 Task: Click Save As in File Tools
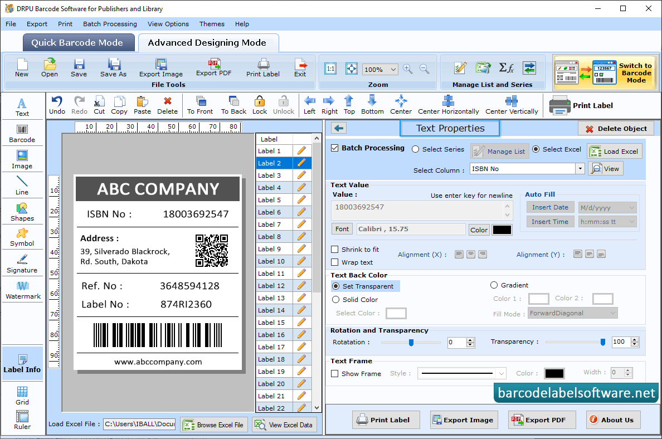click(x=113, y=68)
